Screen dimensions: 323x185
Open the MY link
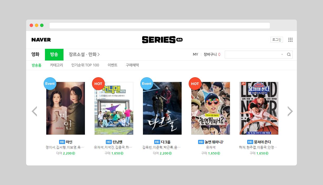point(195,55)
